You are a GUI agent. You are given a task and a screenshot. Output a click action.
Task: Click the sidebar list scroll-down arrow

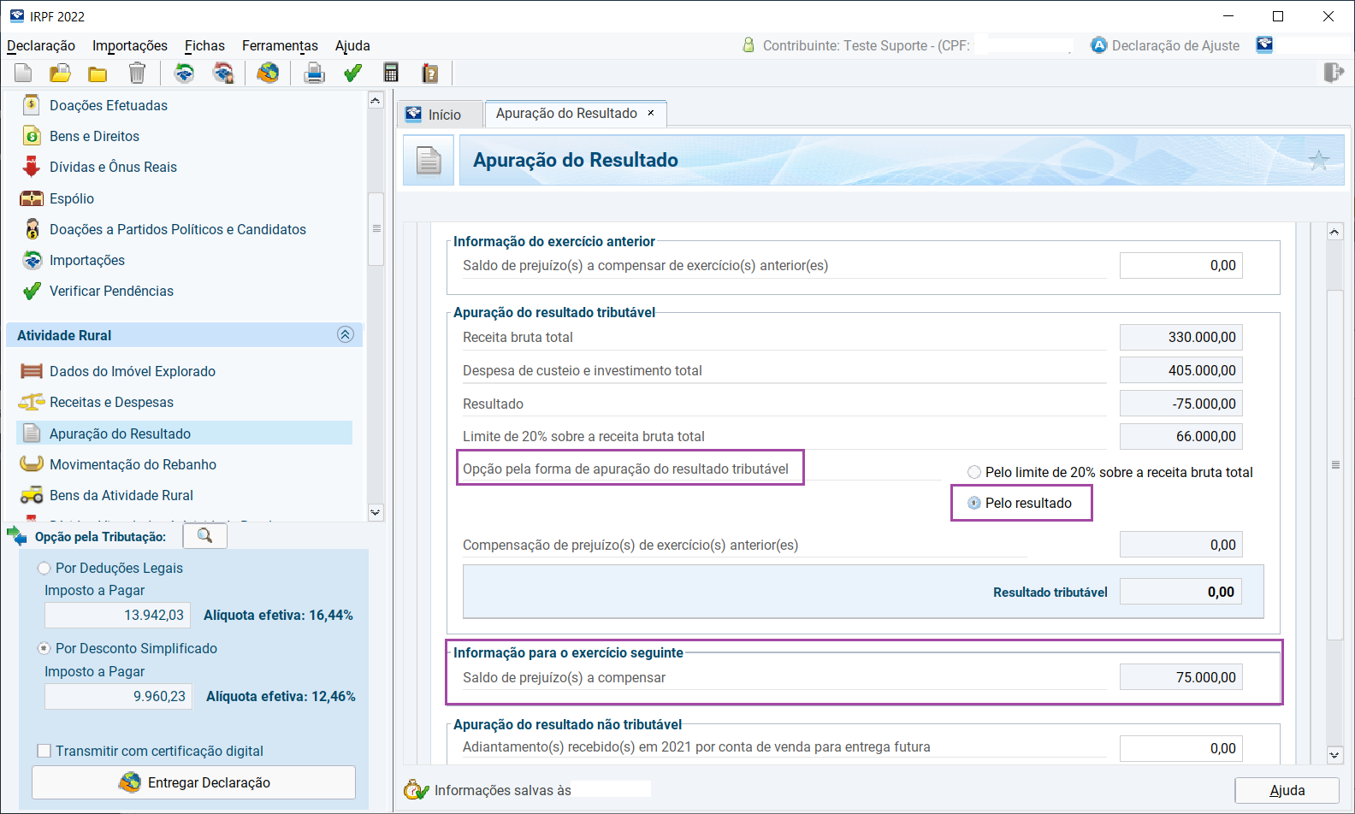[x=376, y=512]
